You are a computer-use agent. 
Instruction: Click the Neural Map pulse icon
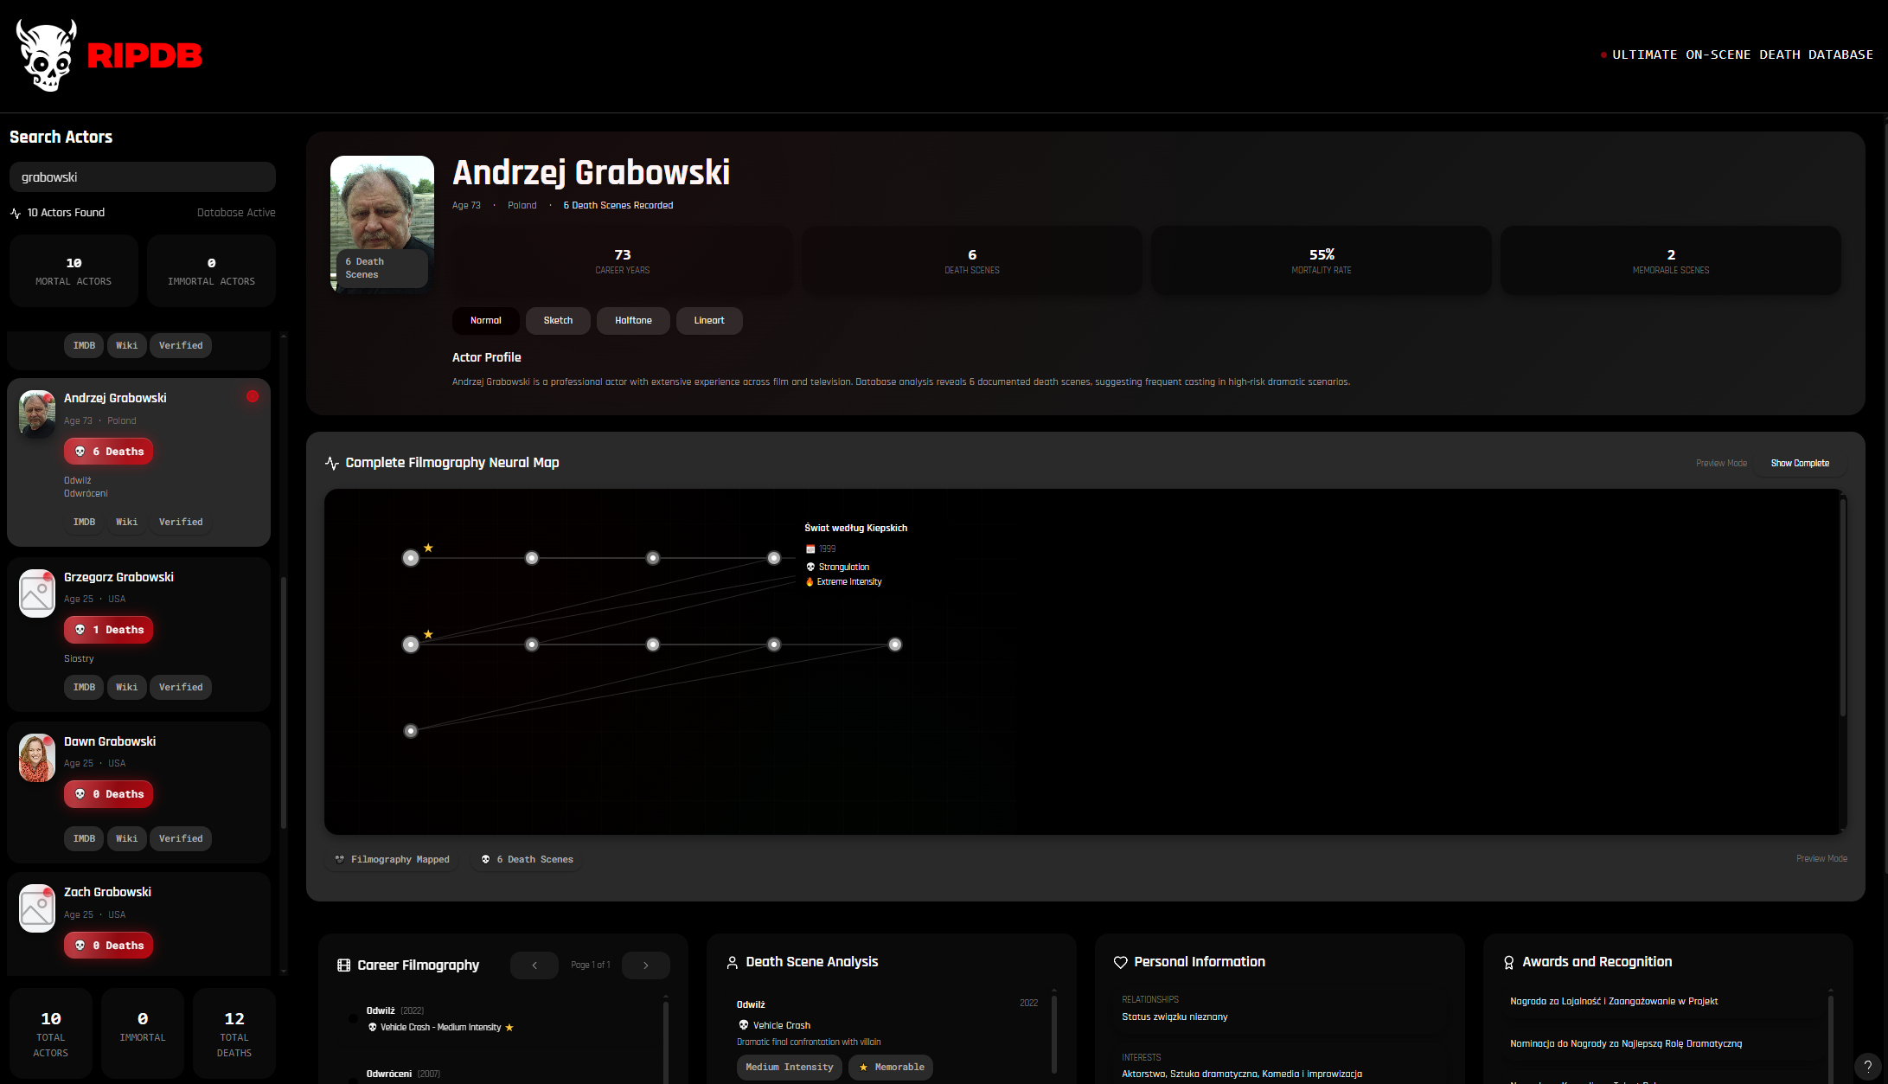tap(331, 463)
